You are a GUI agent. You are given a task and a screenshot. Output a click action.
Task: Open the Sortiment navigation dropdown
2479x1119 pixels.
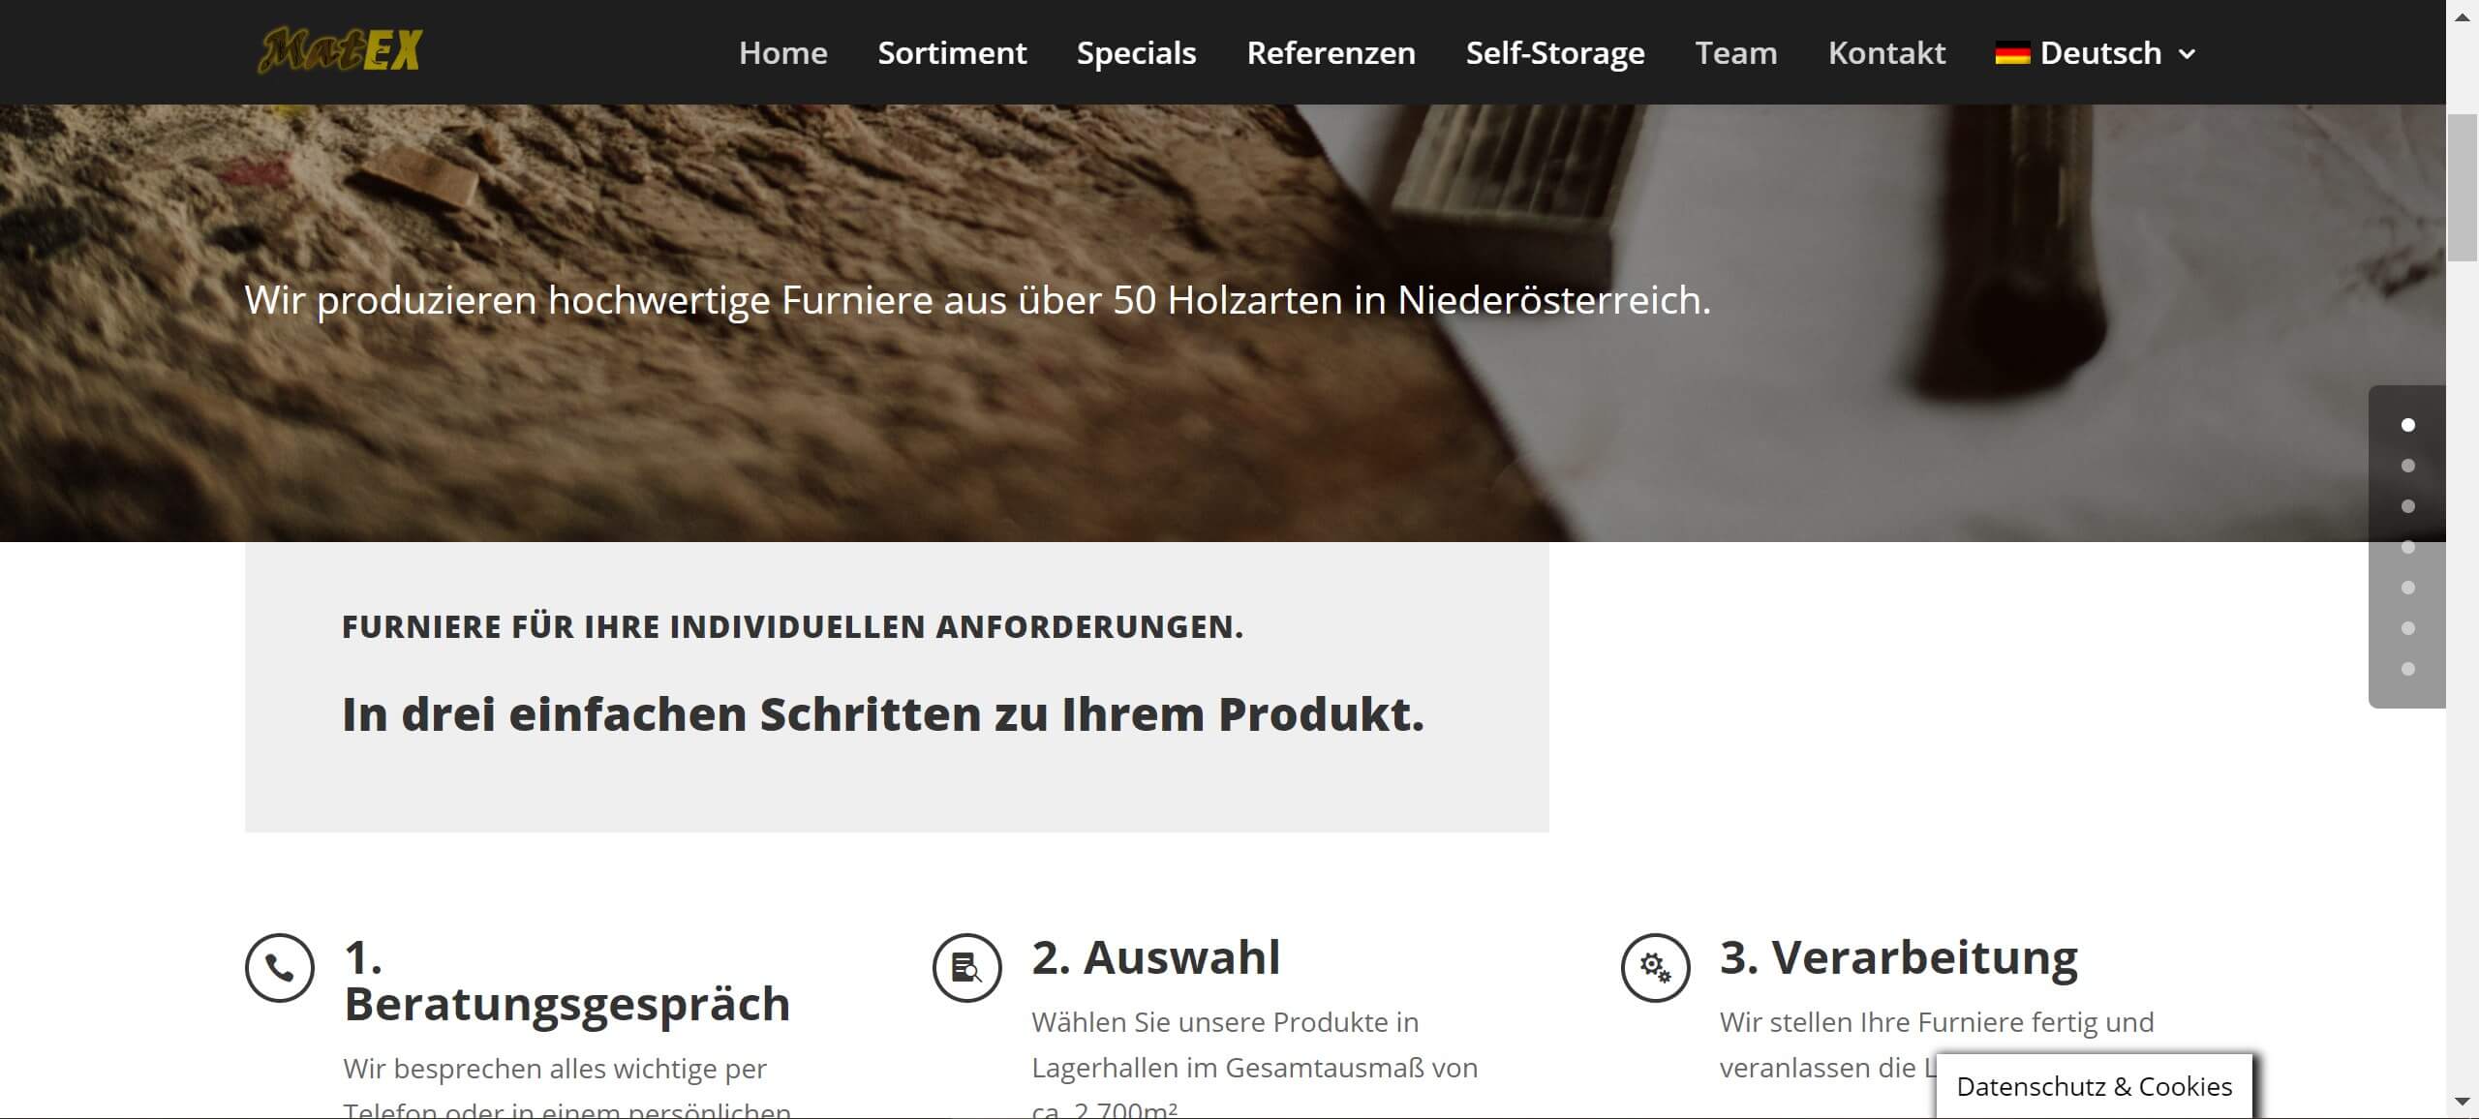[950, 50]
